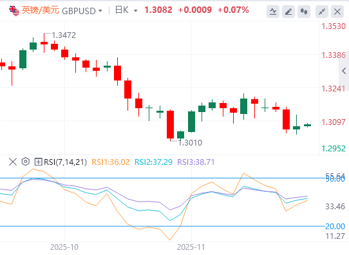
Task: Toggle the RSI2 cyan line label
Action: click(x=154, y=162)
